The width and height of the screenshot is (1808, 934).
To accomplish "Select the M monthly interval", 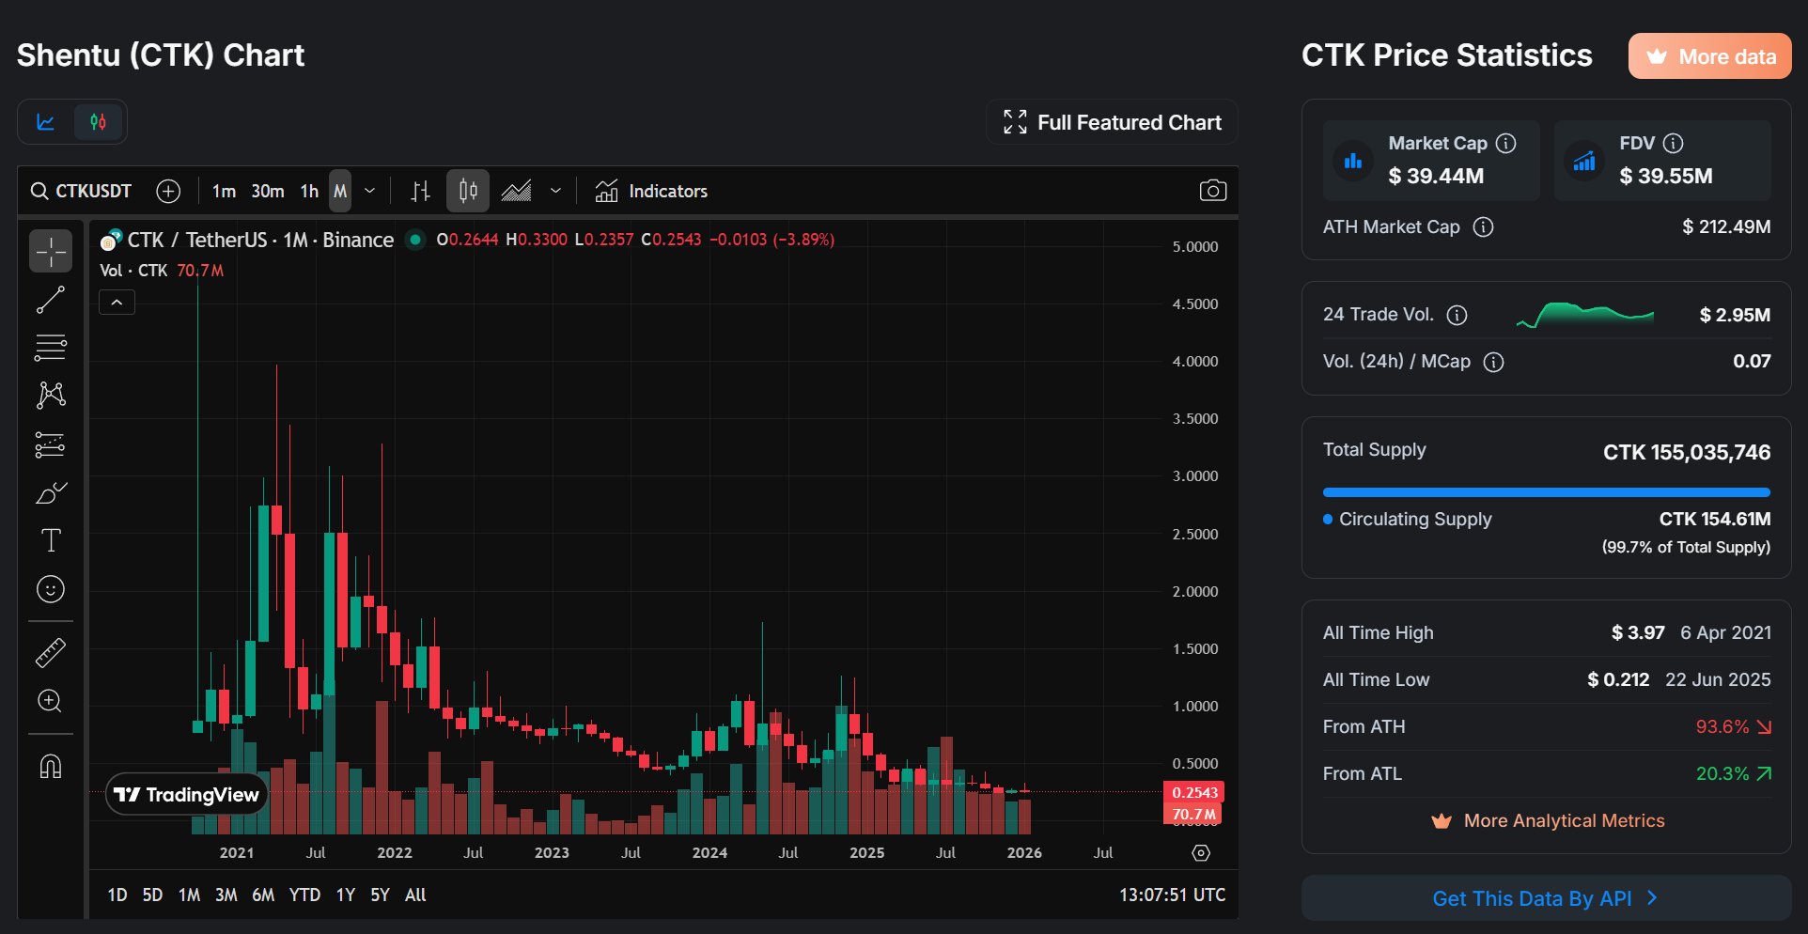I will 340,191.
